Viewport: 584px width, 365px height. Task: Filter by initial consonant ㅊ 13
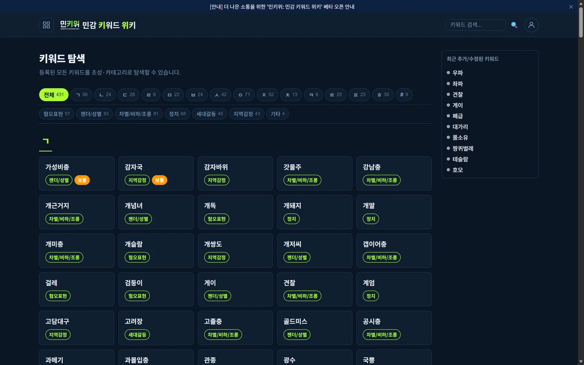[291, 94]
